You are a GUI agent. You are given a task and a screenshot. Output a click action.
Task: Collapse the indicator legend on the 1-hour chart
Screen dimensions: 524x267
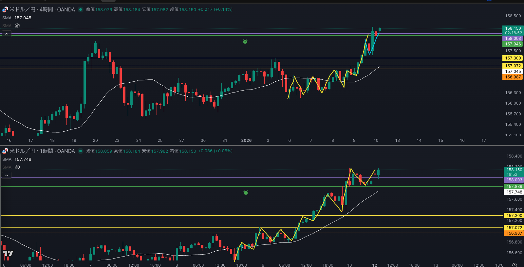tap(7, 175)
